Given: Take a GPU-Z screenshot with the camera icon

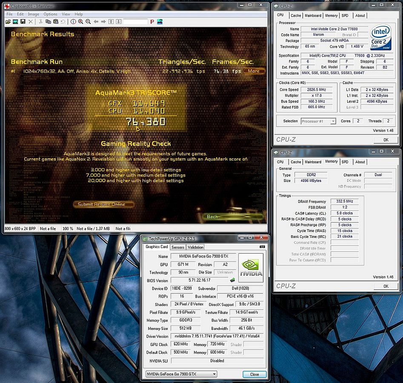Looking at the screenshot, I should click(262, 247).
